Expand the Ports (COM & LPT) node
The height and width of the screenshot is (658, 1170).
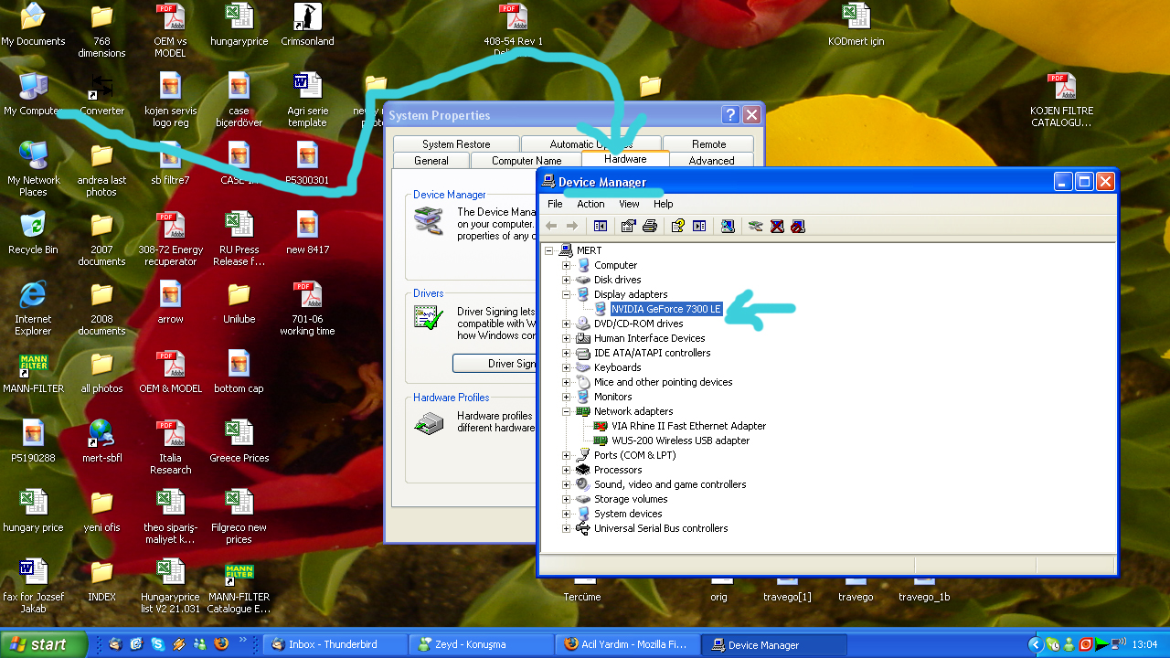coord(566,455)
